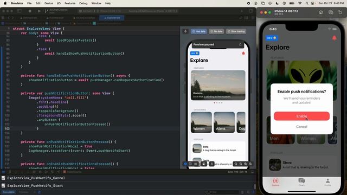Click the ExploreView_PushNotifs_Cancel log line
This screenshot has width=347, height=195.
coord(36,178)
